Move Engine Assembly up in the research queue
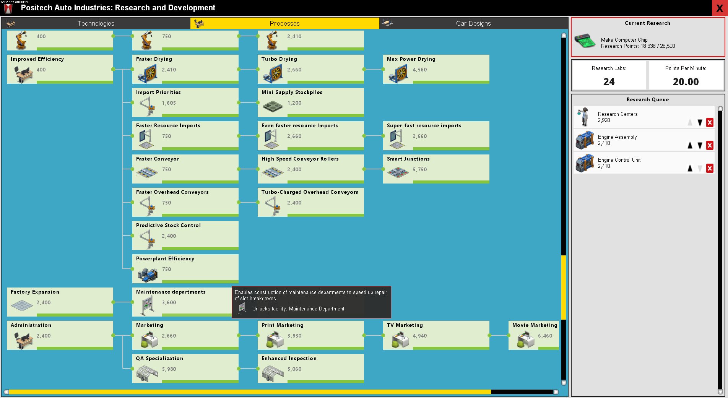This screenshot has height=398, width=728. (x=690, y=145)
